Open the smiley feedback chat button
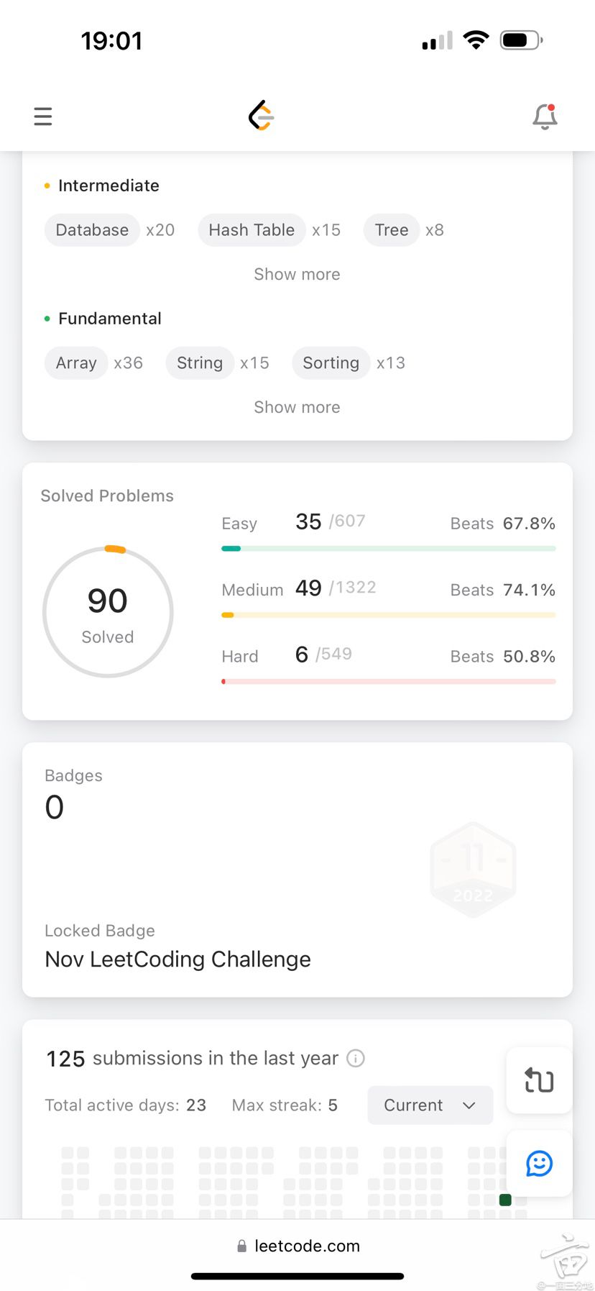 point(539,1163)
